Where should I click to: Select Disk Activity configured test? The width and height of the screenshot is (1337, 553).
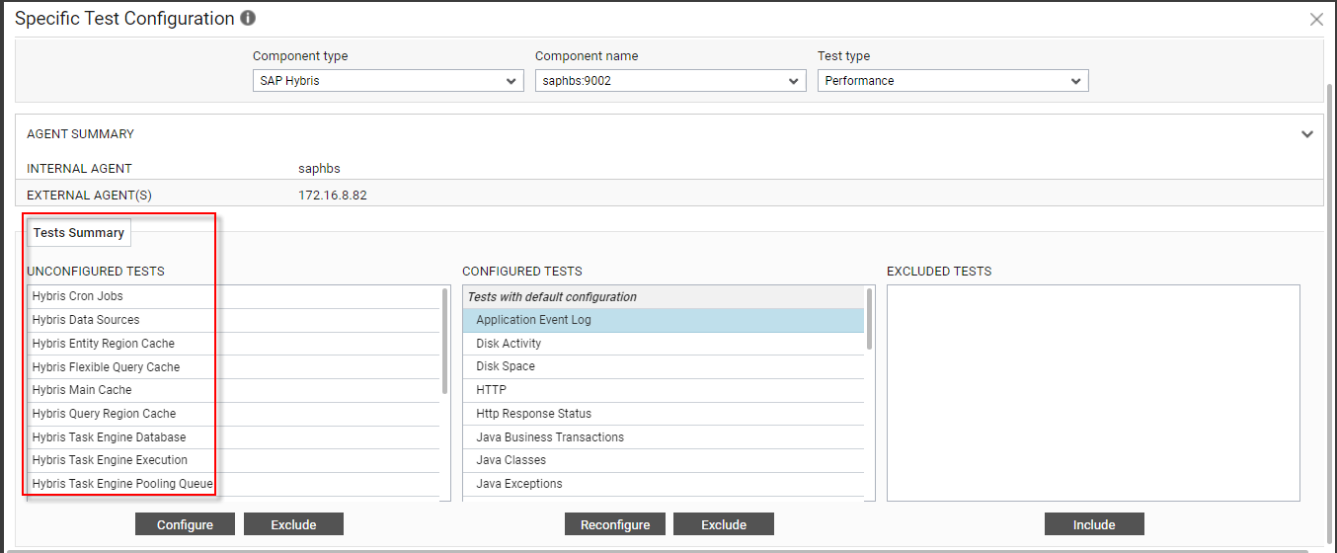click(664, 344)
